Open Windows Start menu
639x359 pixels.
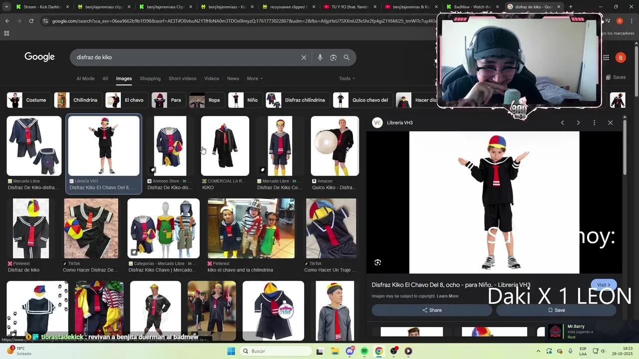click(x=231, y=351)
